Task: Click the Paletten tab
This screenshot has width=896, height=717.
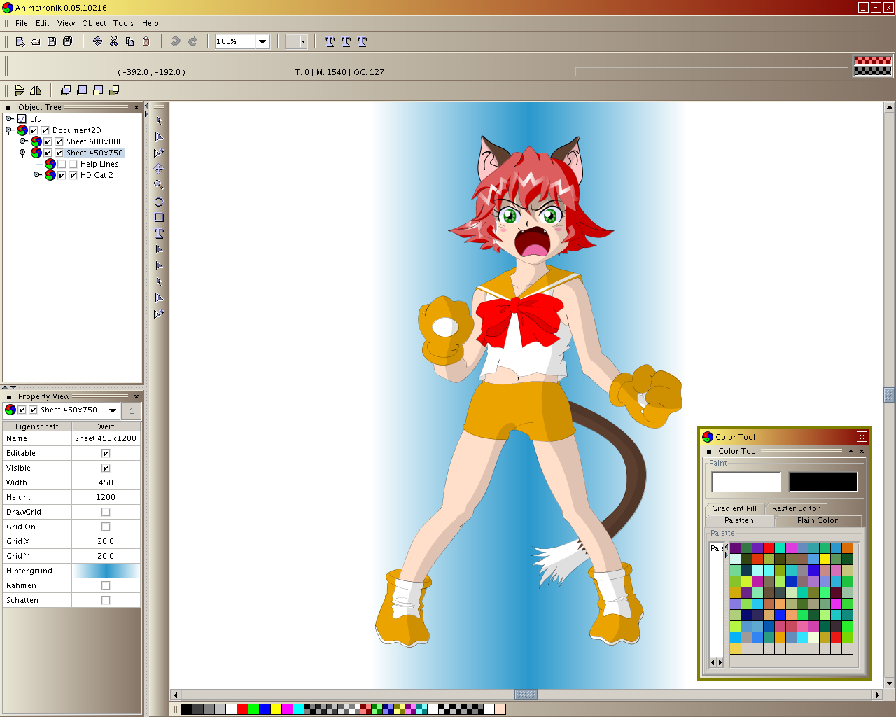Action: 739,520
